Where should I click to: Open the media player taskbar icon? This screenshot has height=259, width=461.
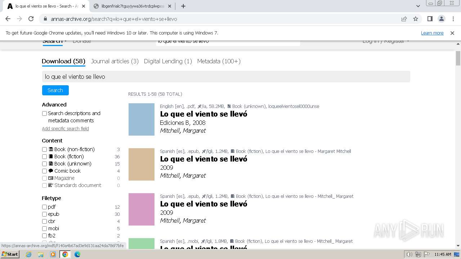click(53, 254)
